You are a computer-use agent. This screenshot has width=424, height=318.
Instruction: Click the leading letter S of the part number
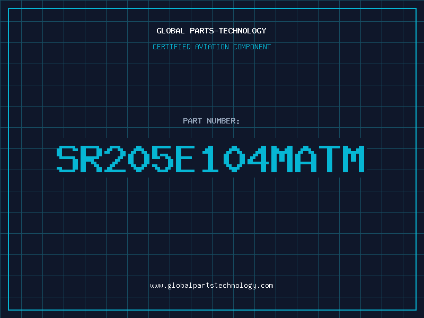67,159
